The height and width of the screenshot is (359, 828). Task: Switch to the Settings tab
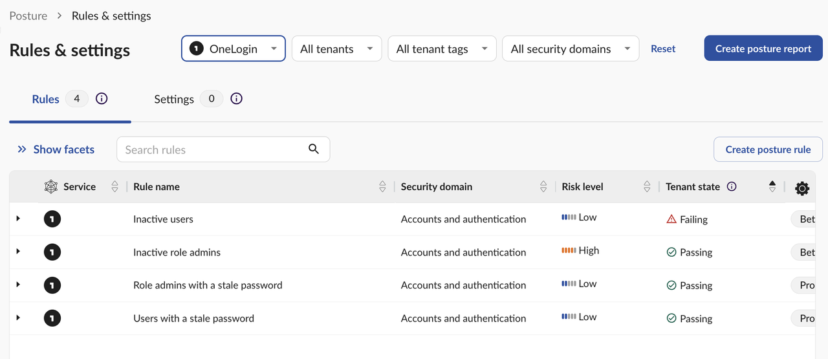pyautogui.click(x=174, y=99)
